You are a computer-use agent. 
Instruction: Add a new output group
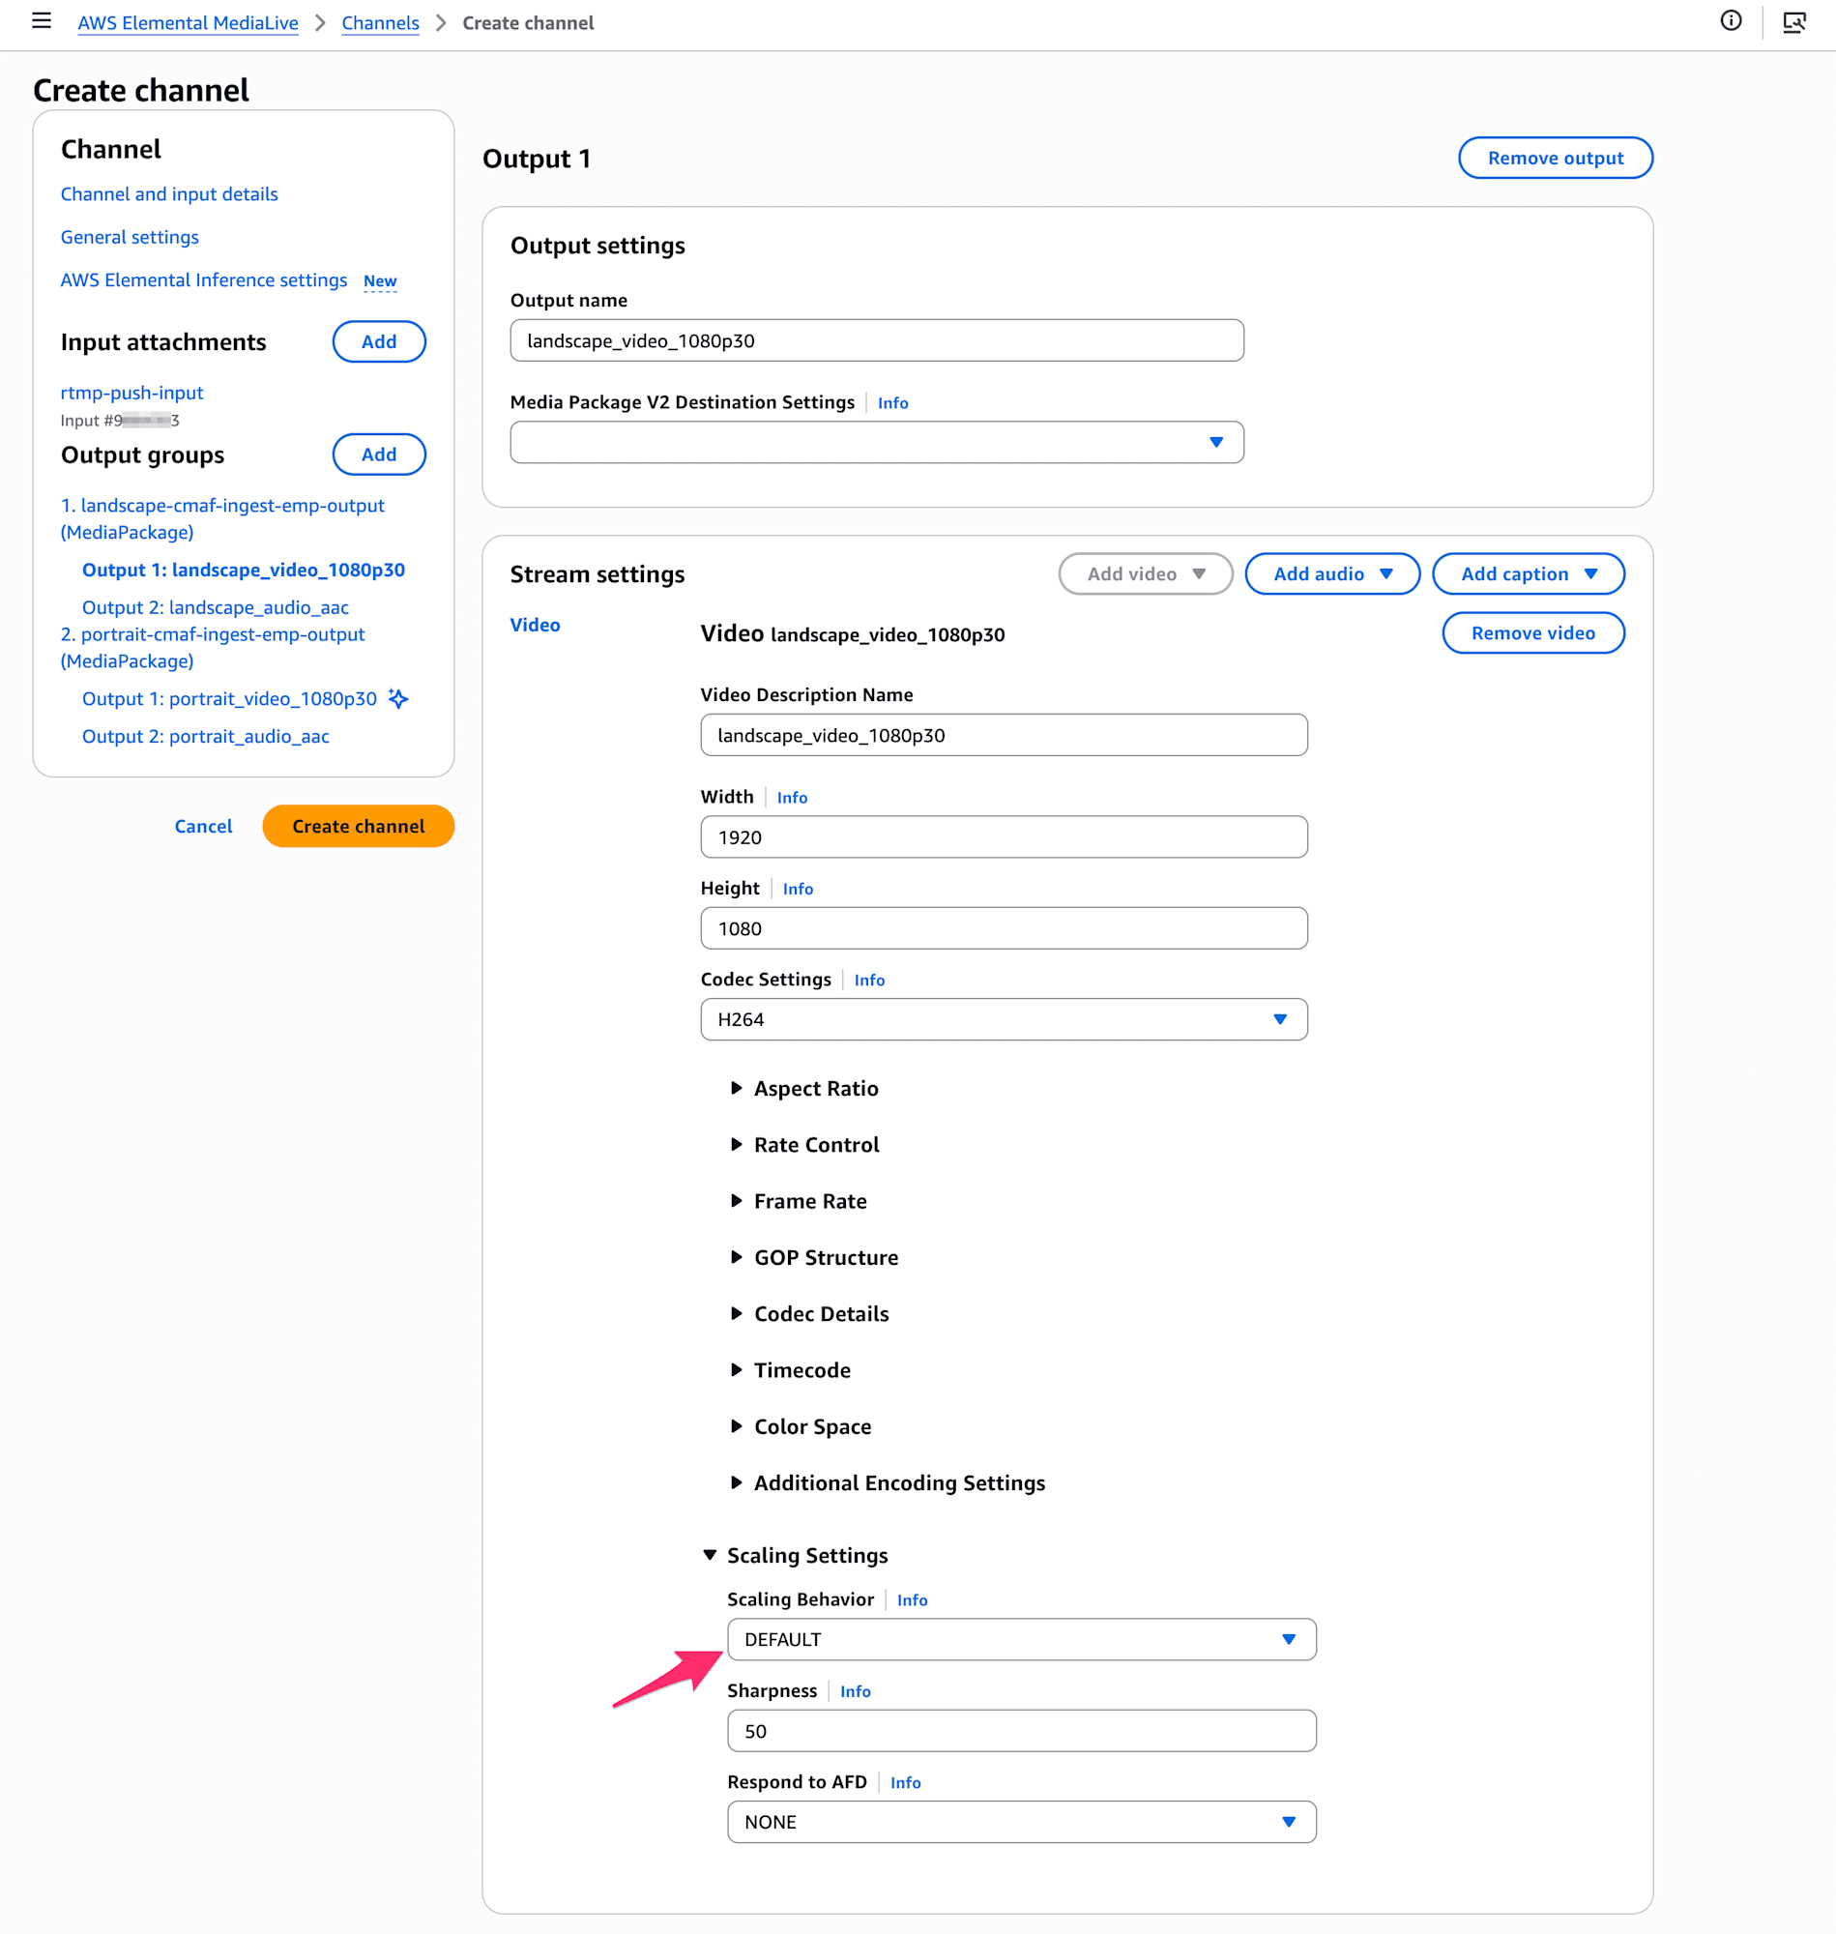point(379,455)
